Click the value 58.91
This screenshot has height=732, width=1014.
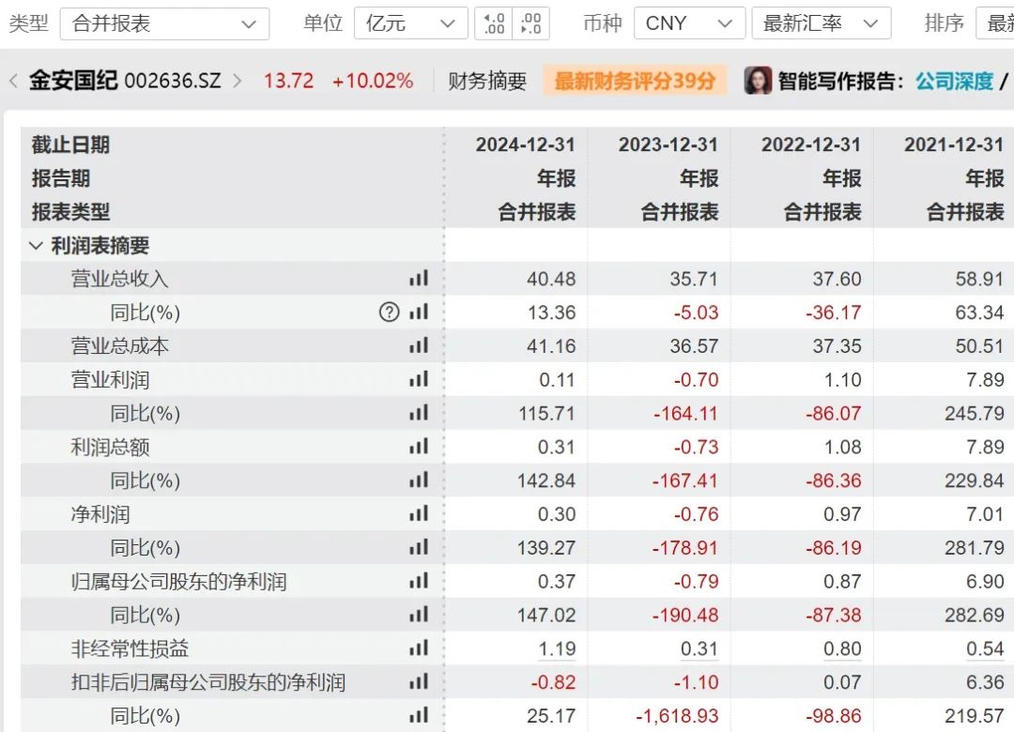(979, 279)
